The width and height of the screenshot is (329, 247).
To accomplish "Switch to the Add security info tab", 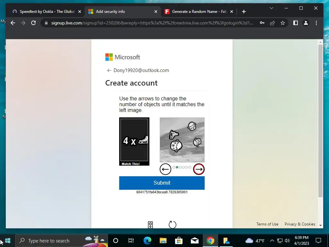I will (123, 12).
